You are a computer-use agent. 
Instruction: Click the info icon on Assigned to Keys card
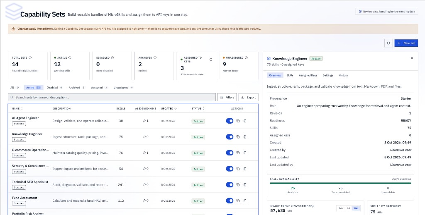(211, 60)
